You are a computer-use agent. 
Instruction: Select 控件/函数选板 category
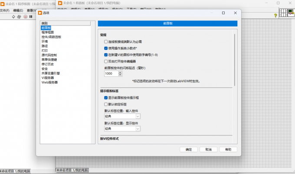51,37
